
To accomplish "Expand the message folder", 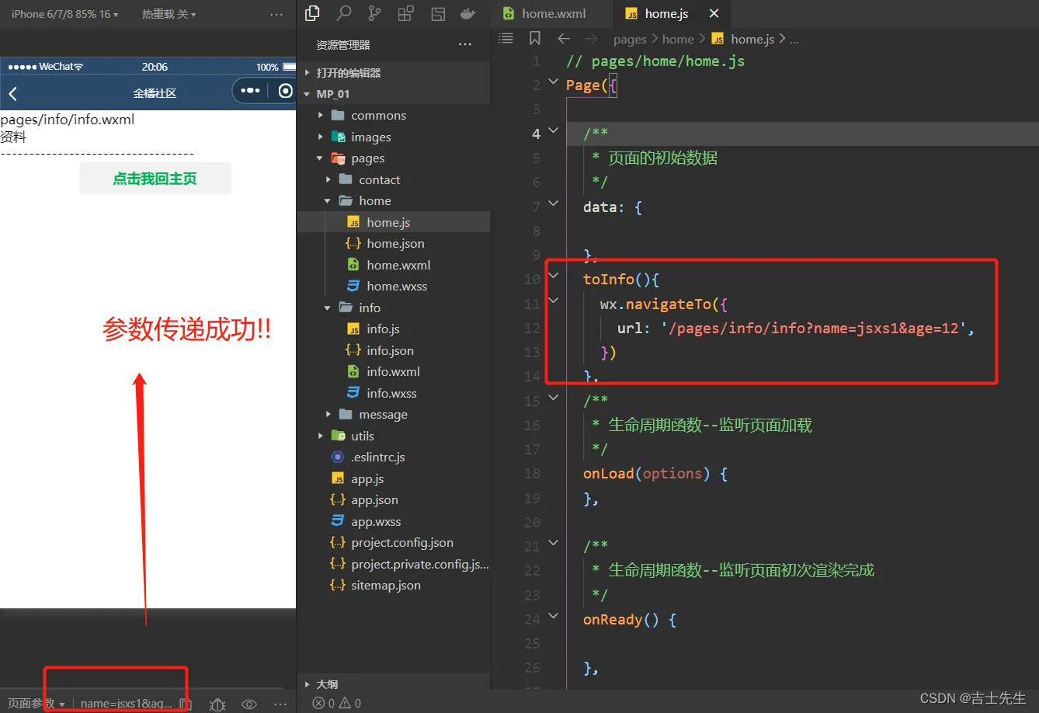I will 394,415.
